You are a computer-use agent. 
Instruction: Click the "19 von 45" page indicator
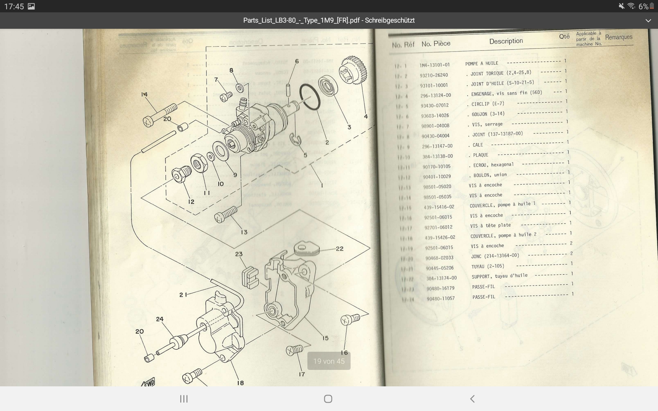(x=329, y=361)
